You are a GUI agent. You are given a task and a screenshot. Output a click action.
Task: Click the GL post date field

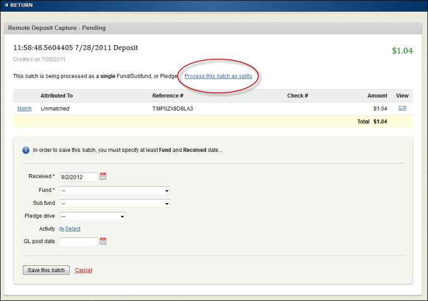click(78, 242)
